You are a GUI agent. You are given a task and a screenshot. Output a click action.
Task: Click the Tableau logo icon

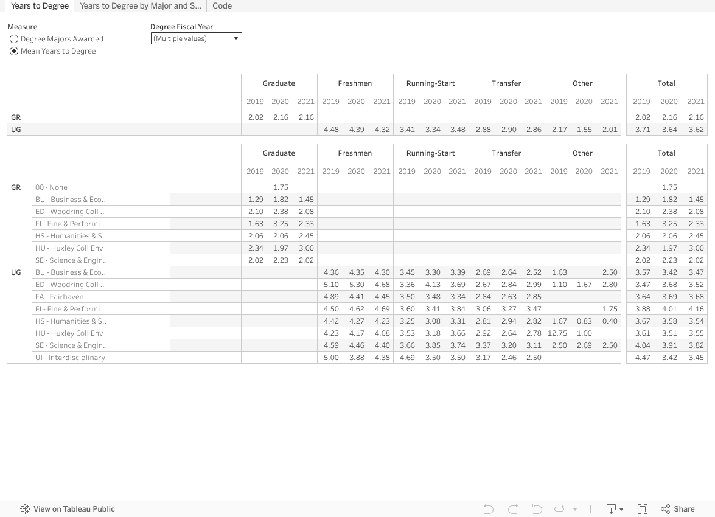(25, 509)
